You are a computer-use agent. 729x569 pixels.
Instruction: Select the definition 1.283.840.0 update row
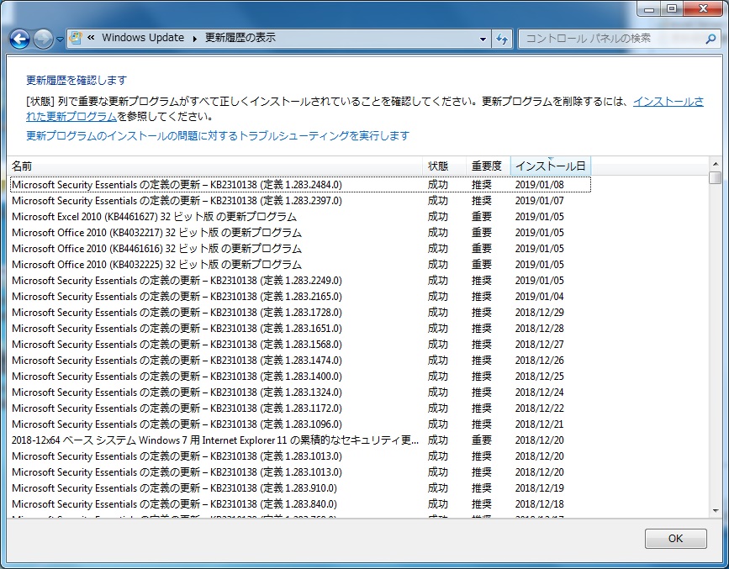(x=300, y=504)
